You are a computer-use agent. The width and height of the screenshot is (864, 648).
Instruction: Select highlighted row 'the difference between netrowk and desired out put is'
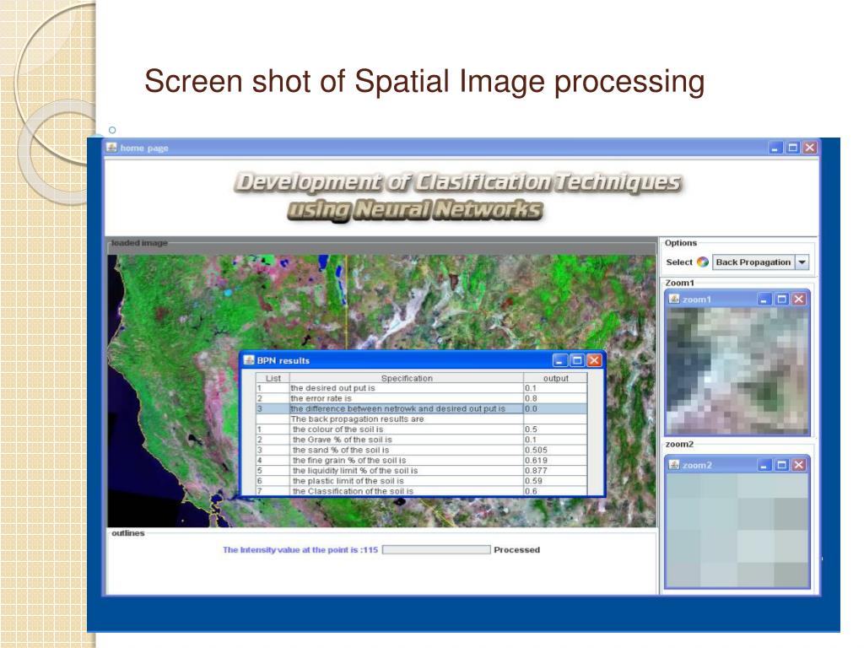pyautogui.click(x=422, y=409)
